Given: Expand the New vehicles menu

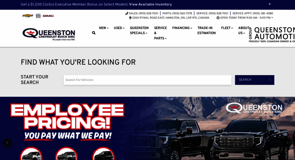Looking at the screenshot, I should click(104, 28).
